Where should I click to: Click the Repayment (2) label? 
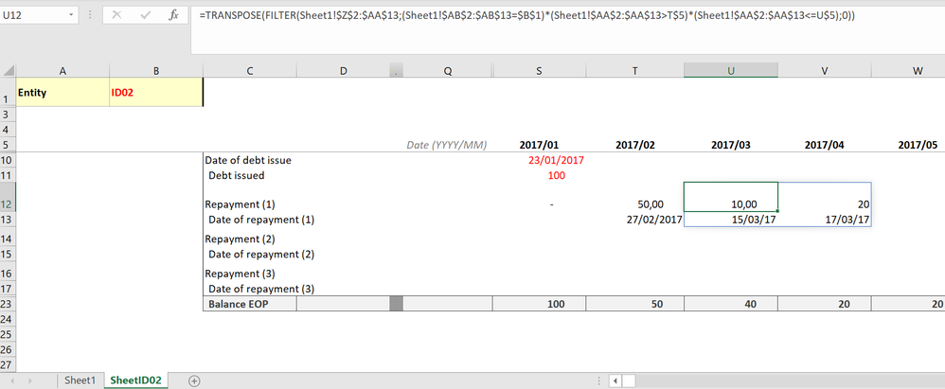coord(240,239)
